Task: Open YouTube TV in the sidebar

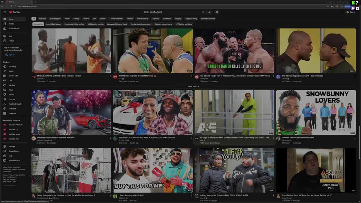Action: [x=14, y=129]
